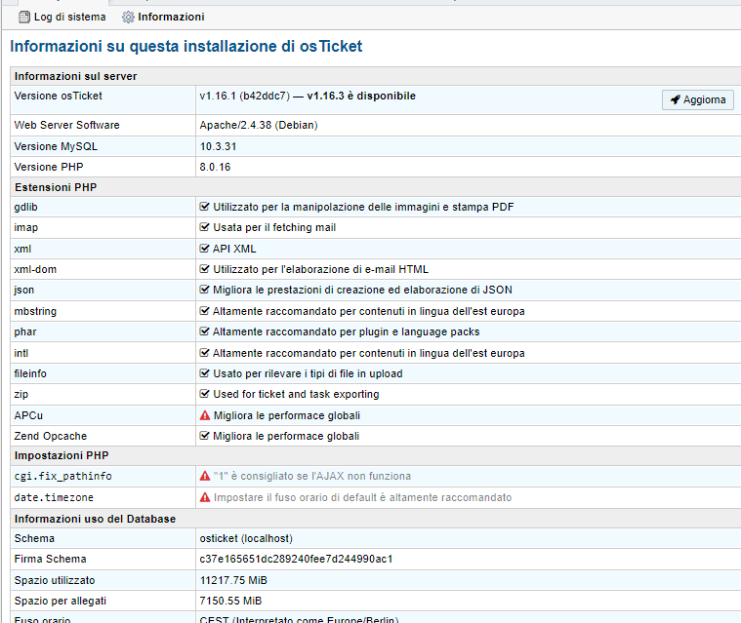Click the mbstring extension name
Image resolution: width=741 pixels, height=623 pixels.
coord(35,311)
